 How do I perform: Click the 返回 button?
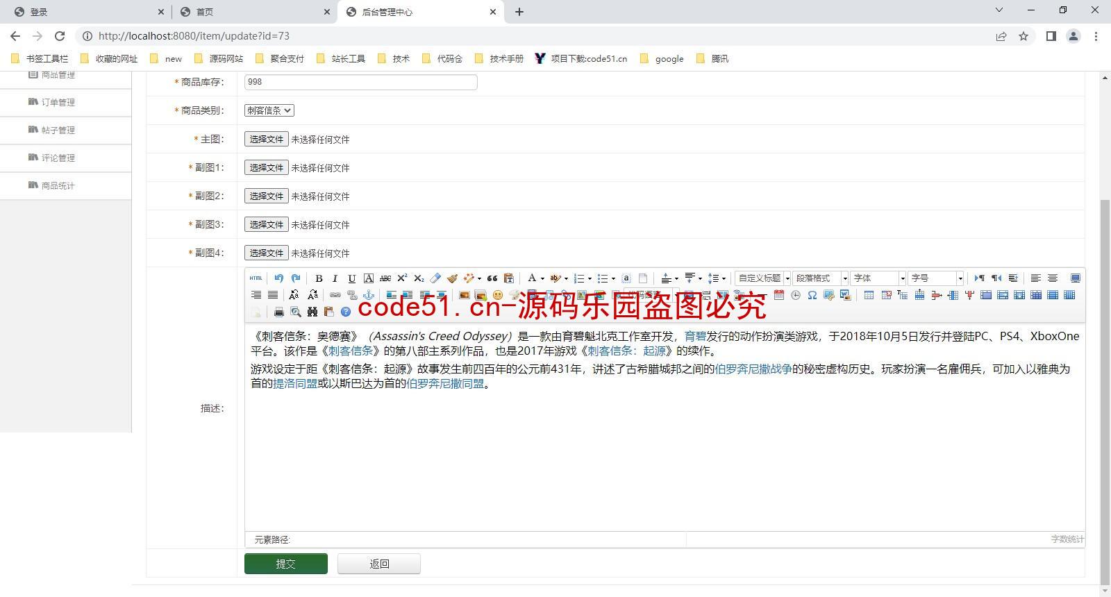(379, 564)
